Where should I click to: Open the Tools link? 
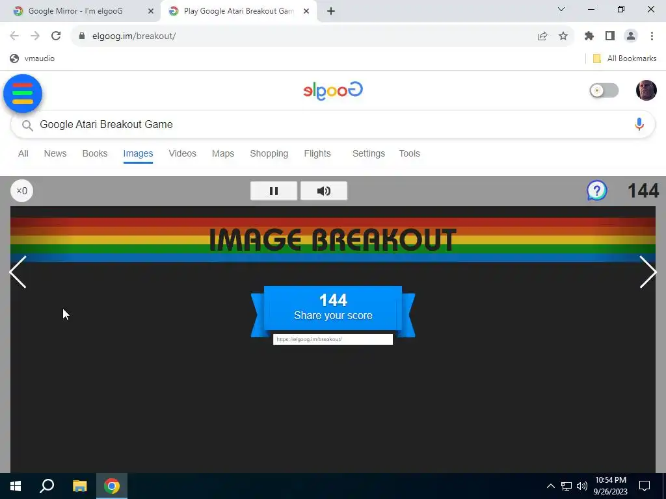pos(410,153)
